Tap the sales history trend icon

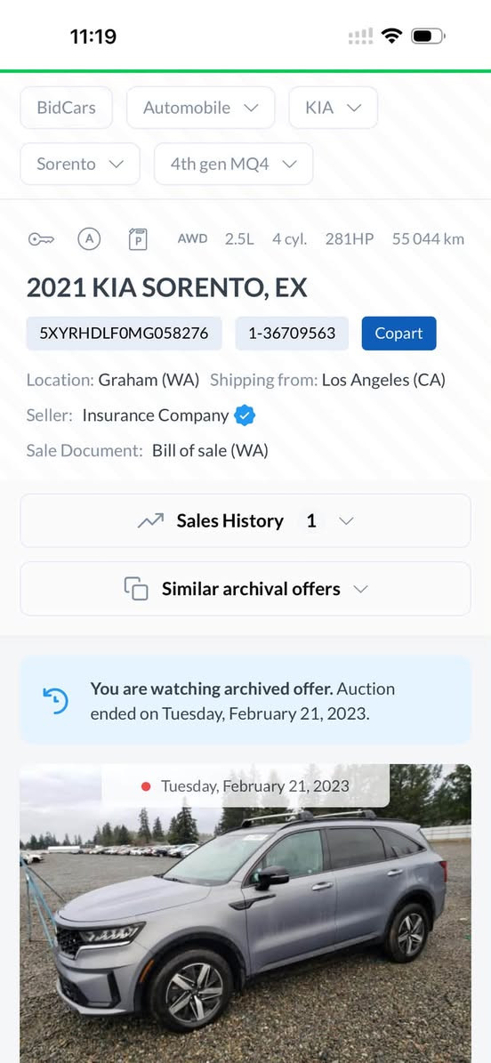(150, 520)
